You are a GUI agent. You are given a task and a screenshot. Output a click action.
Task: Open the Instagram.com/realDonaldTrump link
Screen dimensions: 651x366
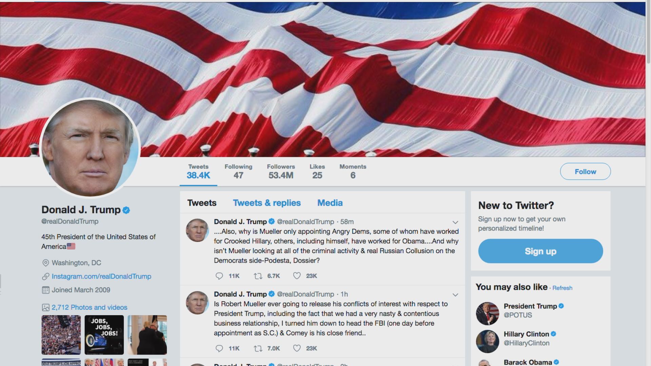pos(101,276)
